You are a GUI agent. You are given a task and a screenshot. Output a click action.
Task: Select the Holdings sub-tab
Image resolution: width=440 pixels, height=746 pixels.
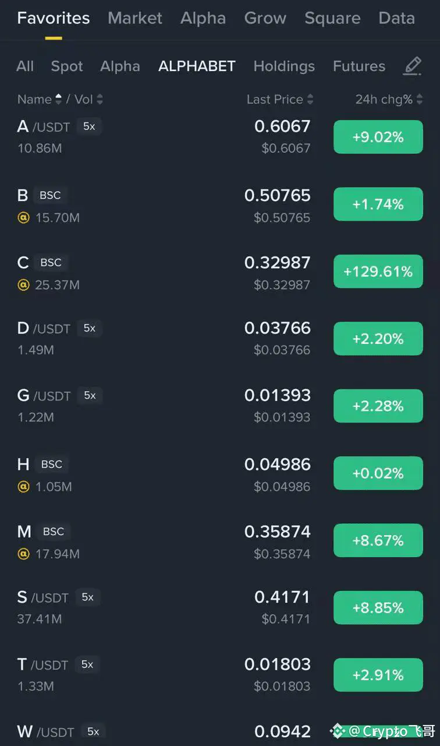click(x=284, y=66)
